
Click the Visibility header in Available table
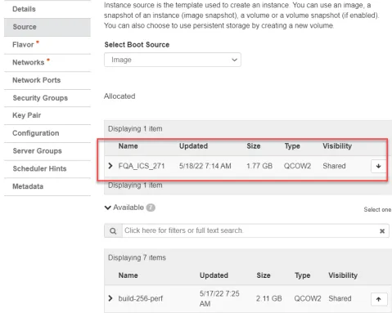pyautogui.click(x=343, y=275)
